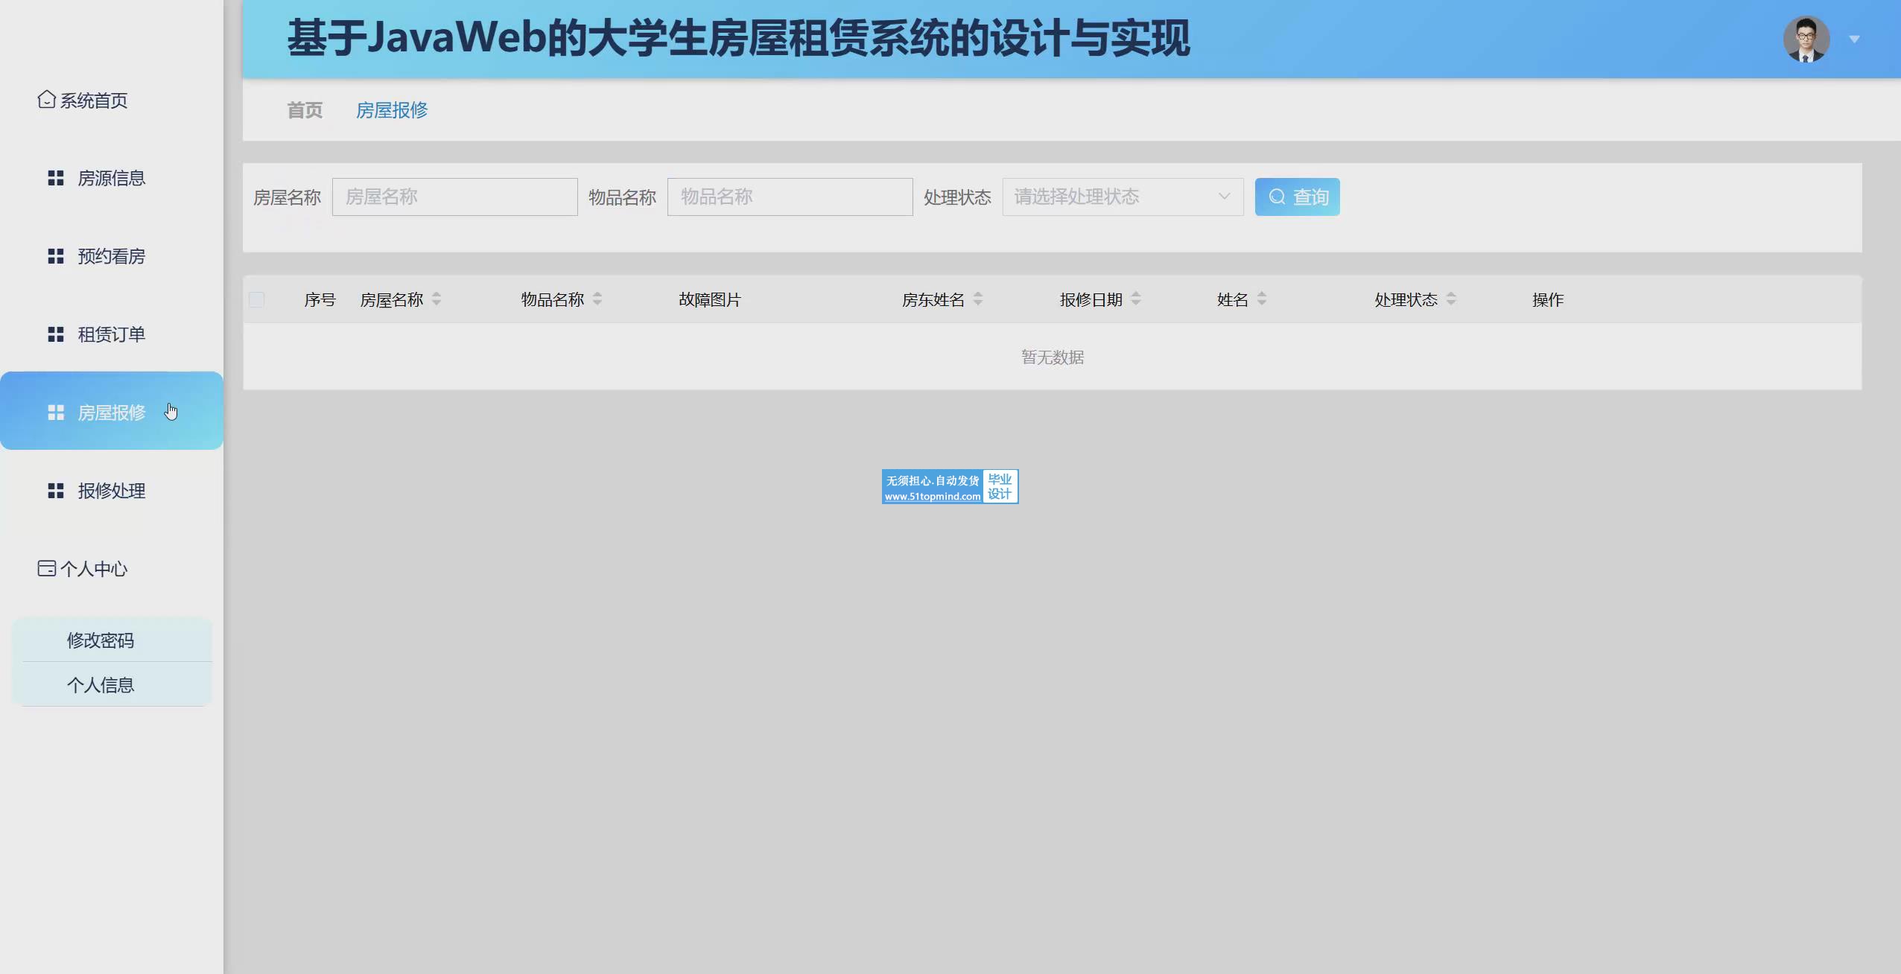The height and width of the screenshot is (974, 1901).
Task: Click the wallet icon beside 个人中心
Action: pos(46,568)
